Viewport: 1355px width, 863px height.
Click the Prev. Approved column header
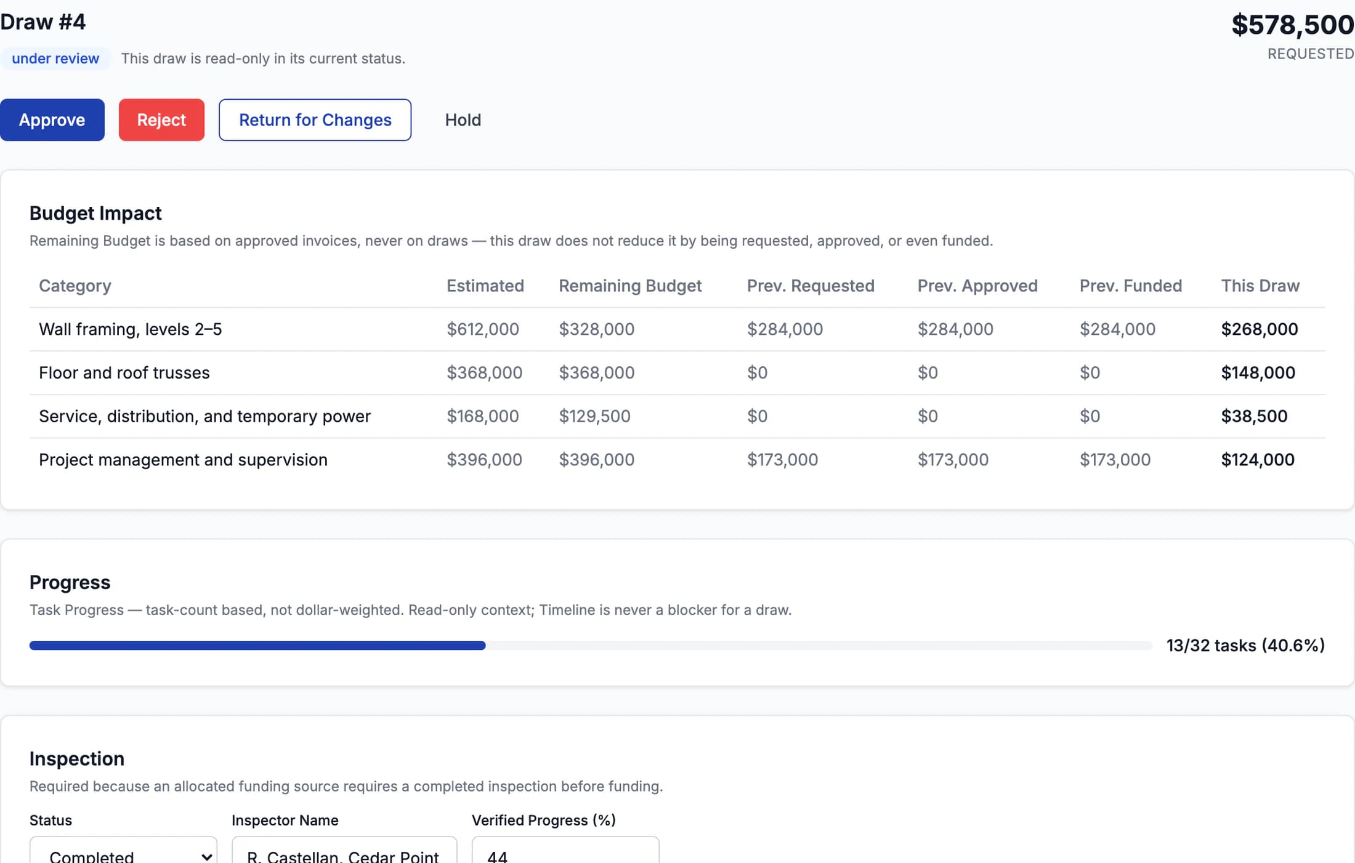tap(977, 286)
